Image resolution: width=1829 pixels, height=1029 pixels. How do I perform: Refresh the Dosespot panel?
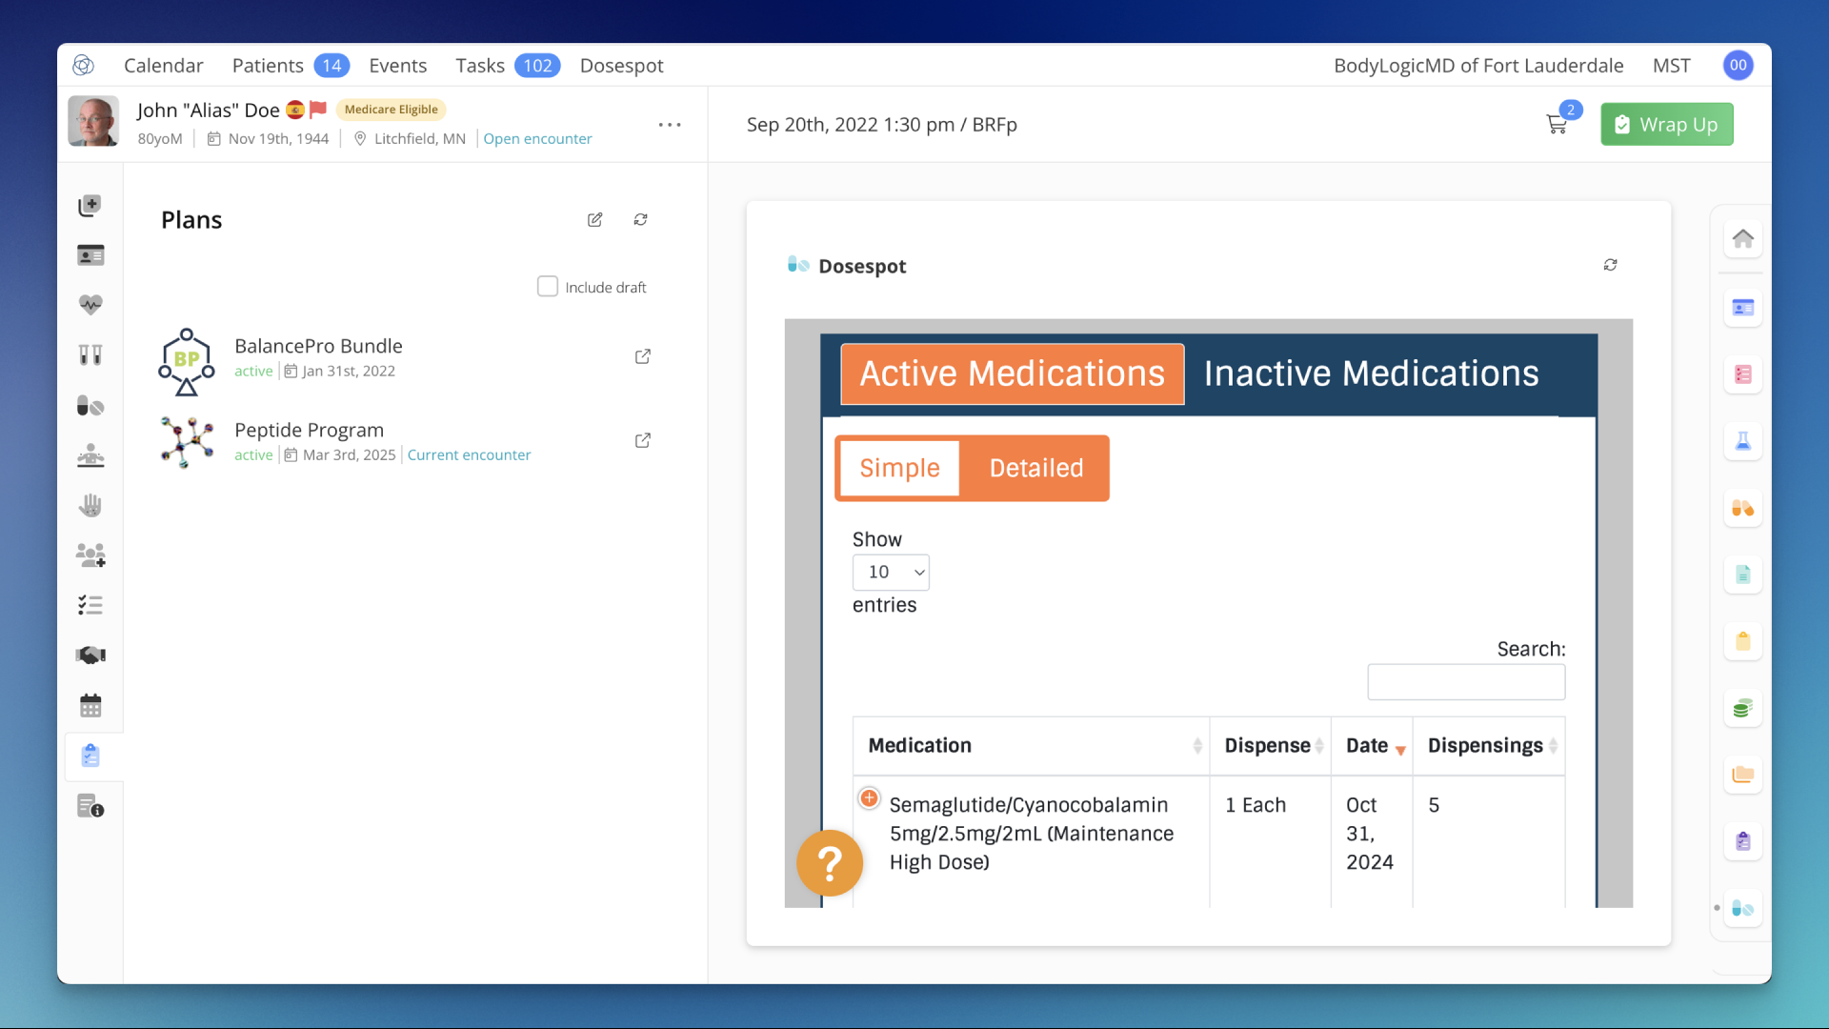pyautogui.click(x=1610, y=265)
